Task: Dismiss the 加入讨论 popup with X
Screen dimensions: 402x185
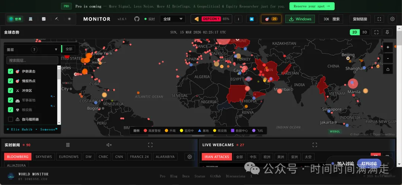Action: click(388, 163)
